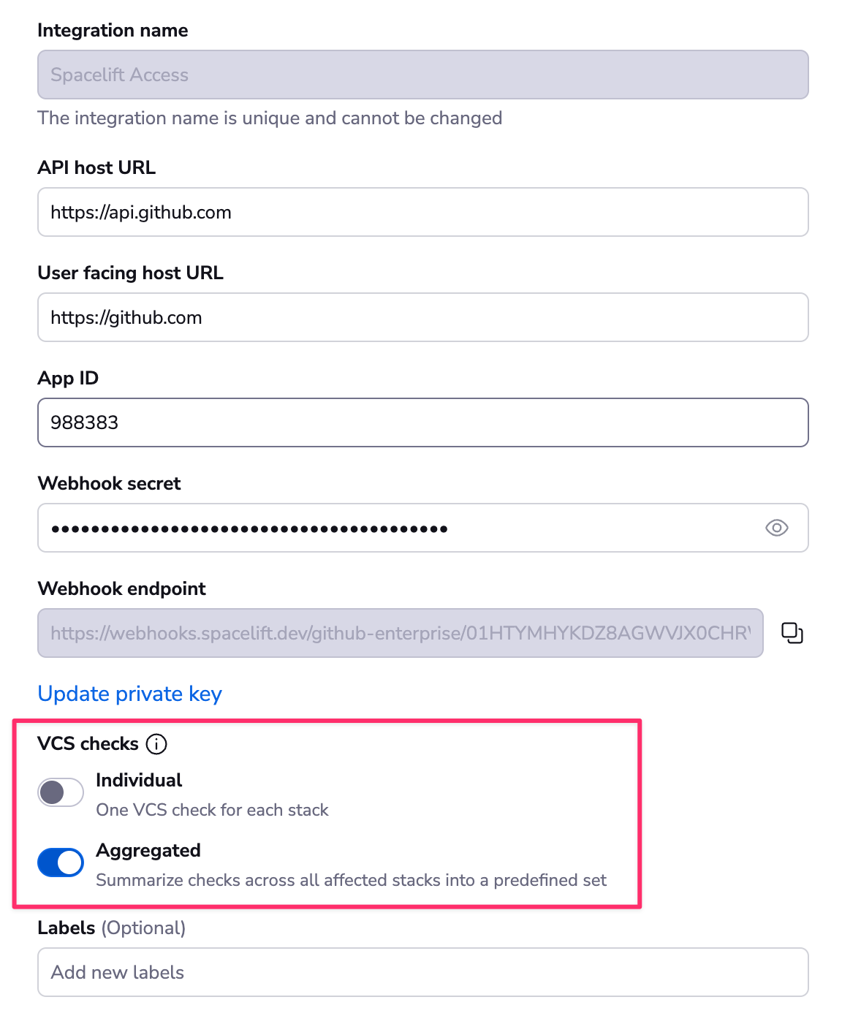
Task: Click the 'One VCS check for each stack' description
Action: point(212,810)
